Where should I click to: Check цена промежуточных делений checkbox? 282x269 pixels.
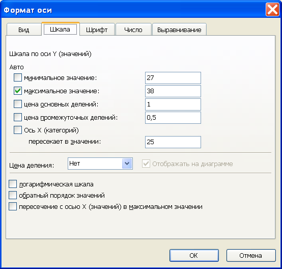click(x=18, y=117)
